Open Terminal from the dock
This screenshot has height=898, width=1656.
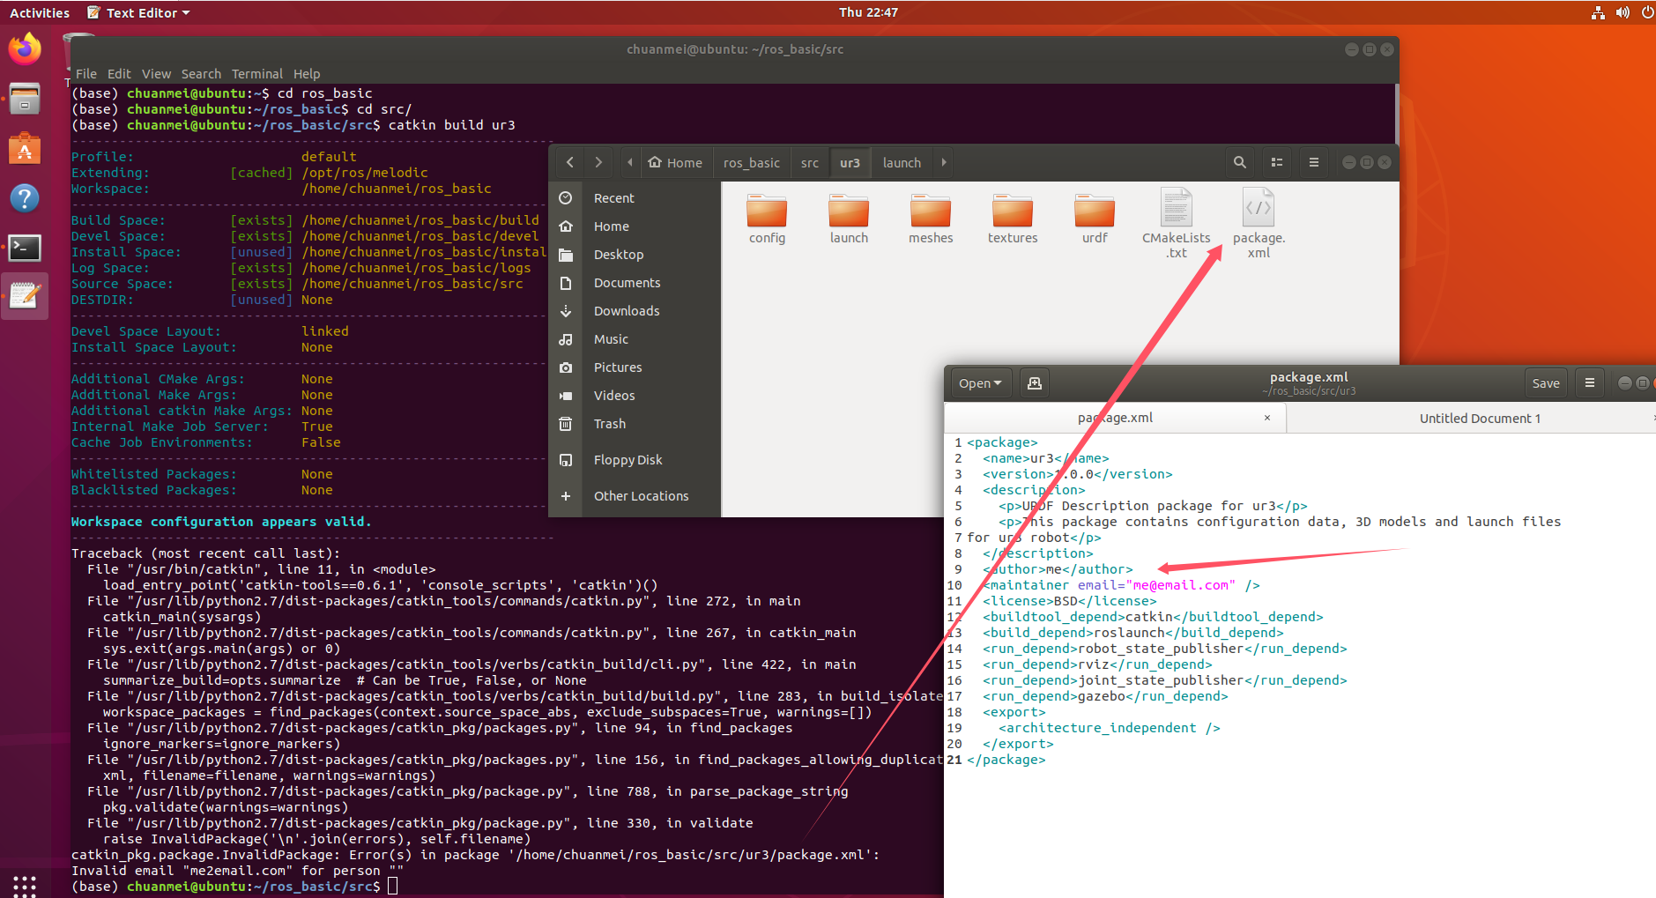24,248
